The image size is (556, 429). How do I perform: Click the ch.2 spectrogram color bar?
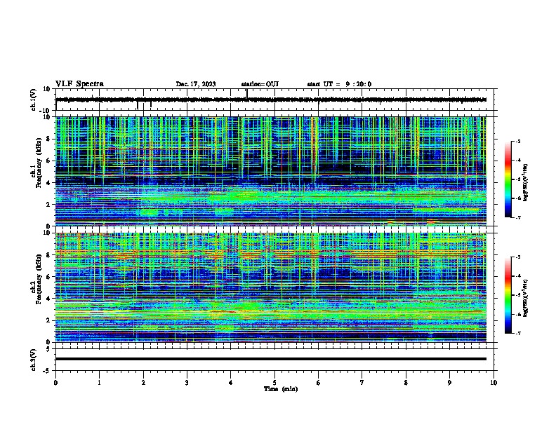click(508, 295)
